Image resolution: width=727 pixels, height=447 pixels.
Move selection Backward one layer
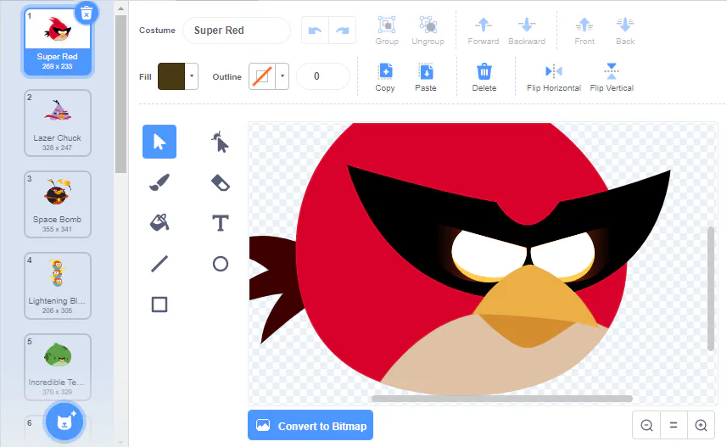point(527,31)
